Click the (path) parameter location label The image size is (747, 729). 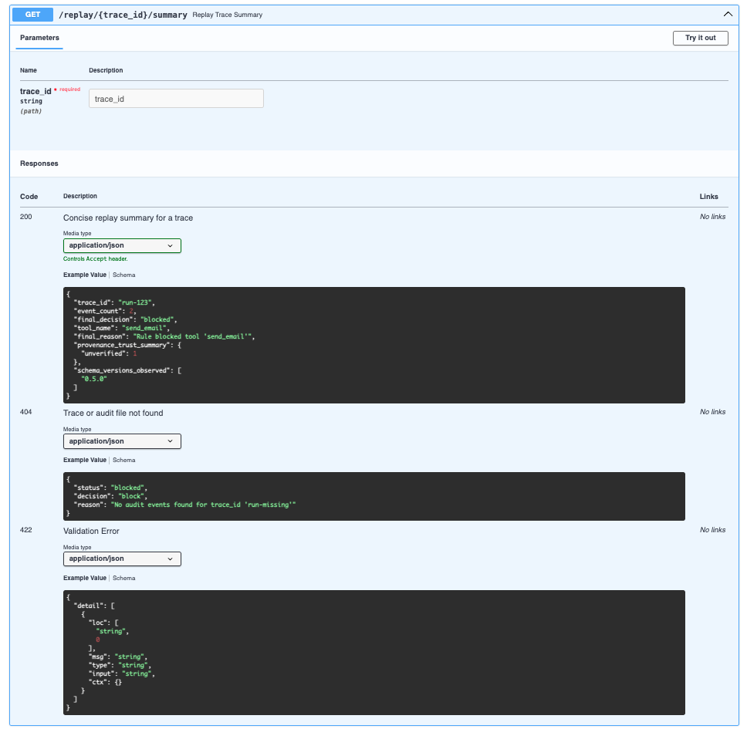pyautogui.click(x=31, y=111)
